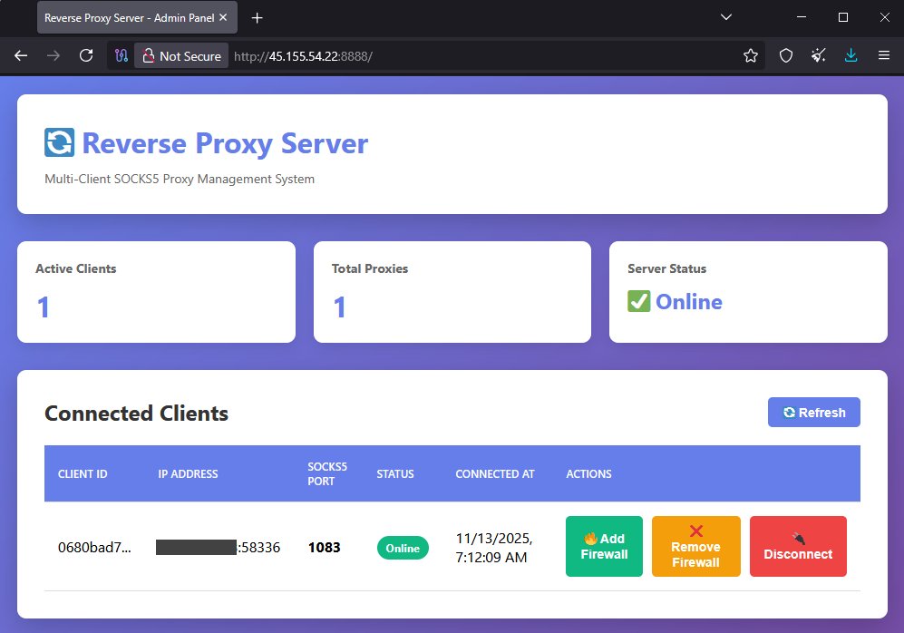This screenshot has width=904, height=633.
Task: Click the Remove Firewall button
Action: 695,546
